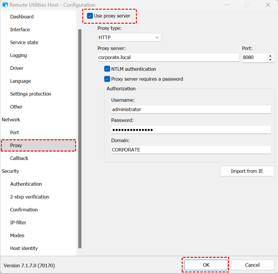Toggle NTLM authentication checkbox
The image size is (278, 274).
point(107,69)
